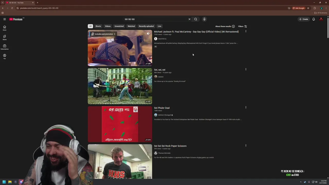This screenshot has height=185, width=329.
Task: Open the Sei, sei, sei title link
Action: click(160, 70)
